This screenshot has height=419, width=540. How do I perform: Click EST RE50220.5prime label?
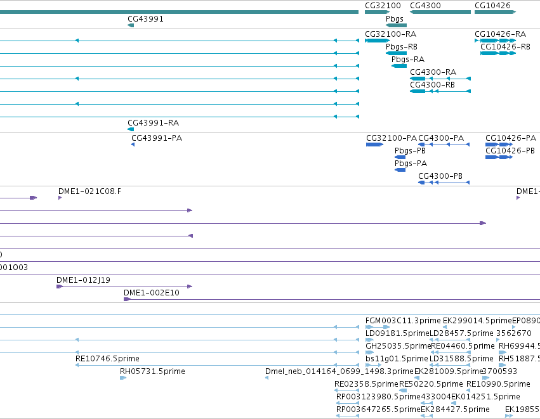click(x=431, y=384)
